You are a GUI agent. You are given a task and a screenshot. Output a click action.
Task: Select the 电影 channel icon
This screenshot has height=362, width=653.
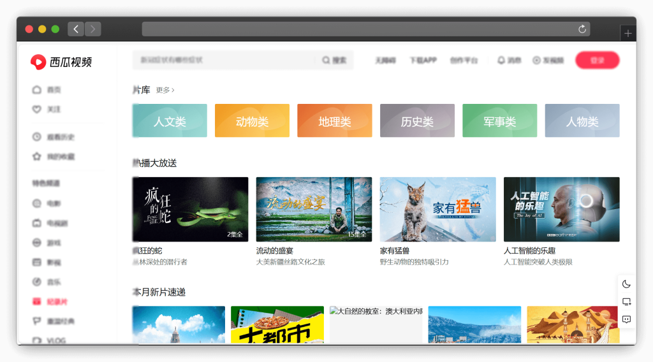point(36,203)
